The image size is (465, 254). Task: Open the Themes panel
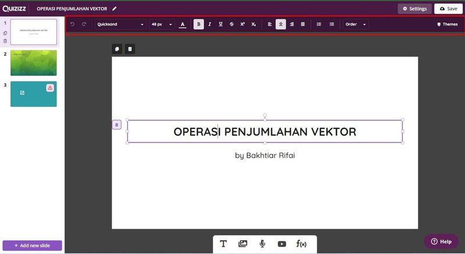448,24
